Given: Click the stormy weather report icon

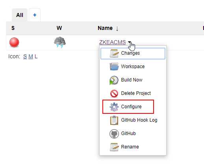Looking at the screenshot, I should pyautogui.click(x=60, y=42).
